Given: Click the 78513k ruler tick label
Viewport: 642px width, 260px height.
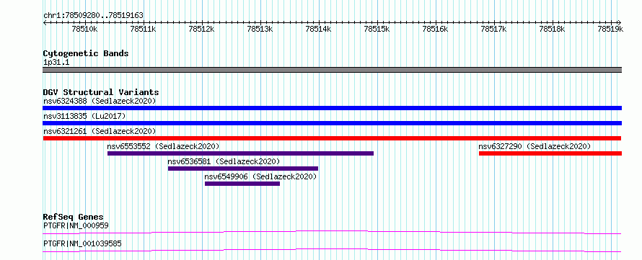Looking at the screenshot, I should [260, 29].
